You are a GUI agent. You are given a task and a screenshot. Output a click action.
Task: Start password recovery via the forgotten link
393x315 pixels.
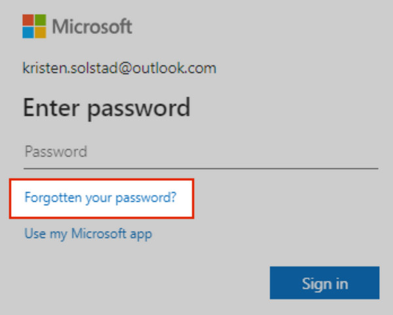100,196
